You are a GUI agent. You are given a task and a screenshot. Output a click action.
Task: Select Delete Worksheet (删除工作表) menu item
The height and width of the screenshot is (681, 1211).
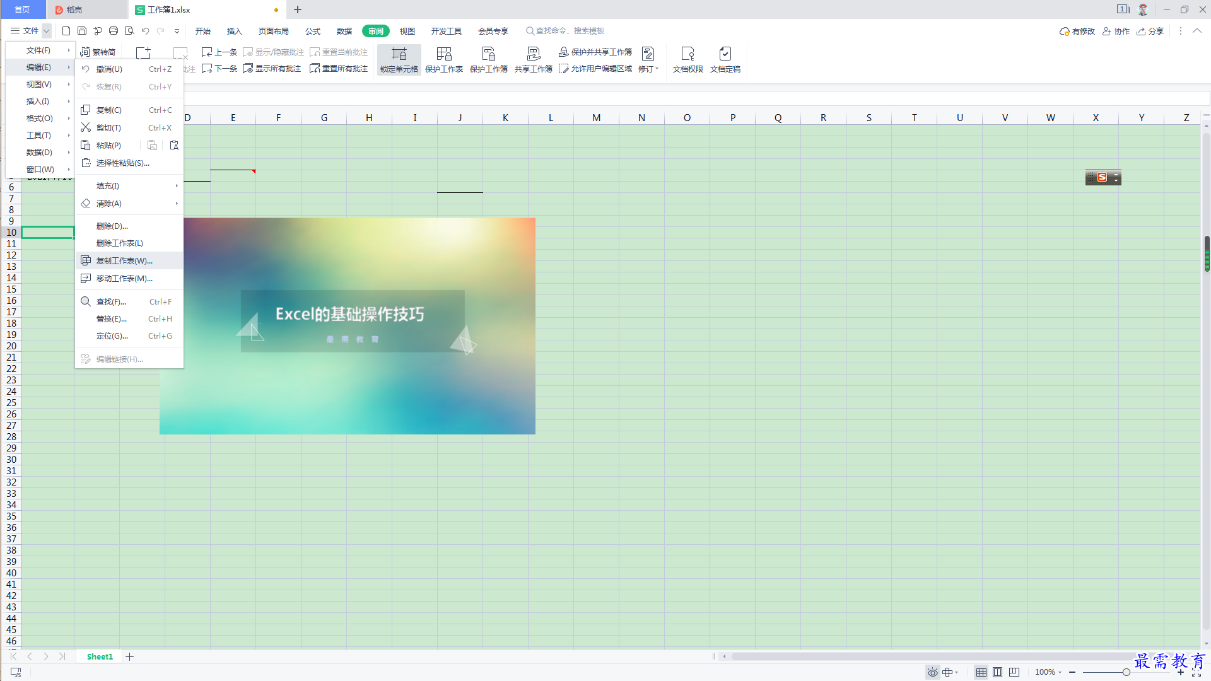(129, 243)
